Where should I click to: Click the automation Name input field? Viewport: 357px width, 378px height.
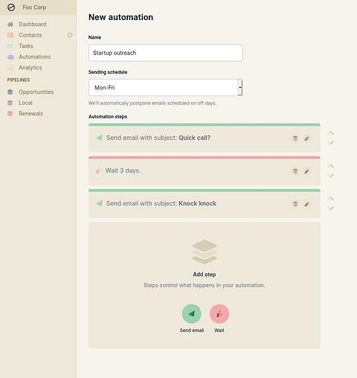pos(166,53)
